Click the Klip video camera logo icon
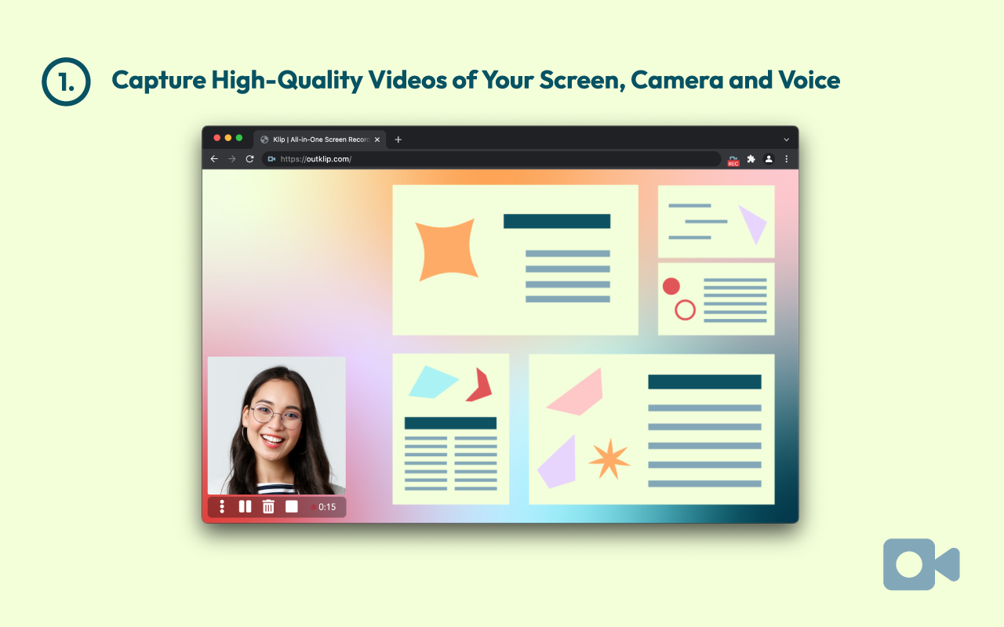Image resolution: width=1004 pixels, height=627 pixels. tap(921, 564)
